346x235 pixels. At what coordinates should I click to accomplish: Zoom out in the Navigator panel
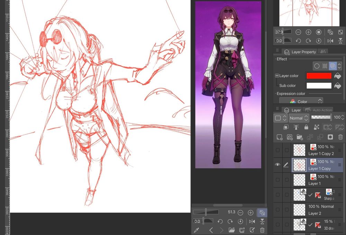click(298, 32)
